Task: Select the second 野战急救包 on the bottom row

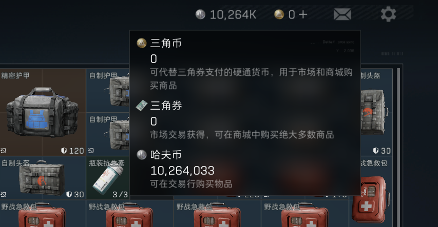Action: [130, 214]
